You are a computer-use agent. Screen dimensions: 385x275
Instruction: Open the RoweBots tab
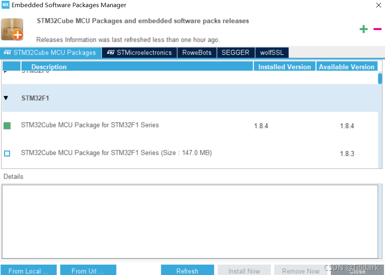[197, 53]
